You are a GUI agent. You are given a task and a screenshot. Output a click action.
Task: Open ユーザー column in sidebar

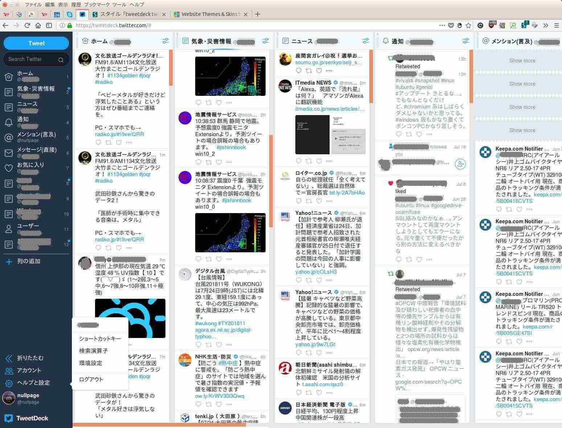pos(36,229)
